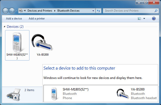Select YA-BS300 Bluetooth headset in add-device list

tap(137, 94)
